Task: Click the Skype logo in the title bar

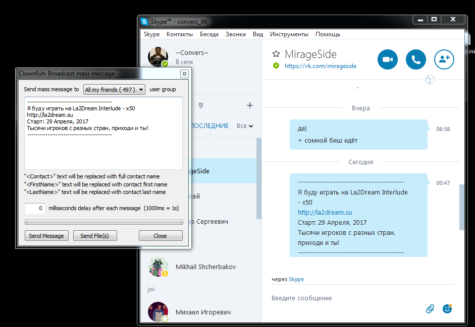Action: (x=144, y=22)
